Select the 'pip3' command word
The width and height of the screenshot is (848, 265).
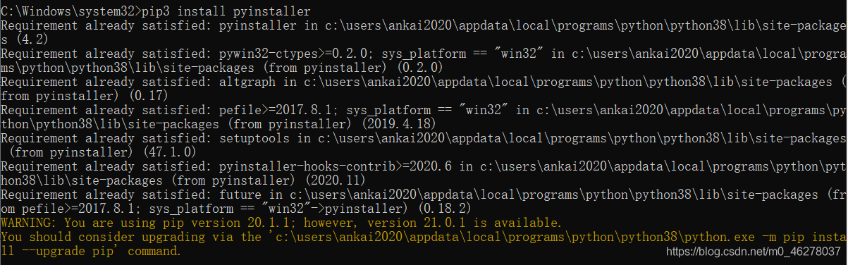point(155,11)
